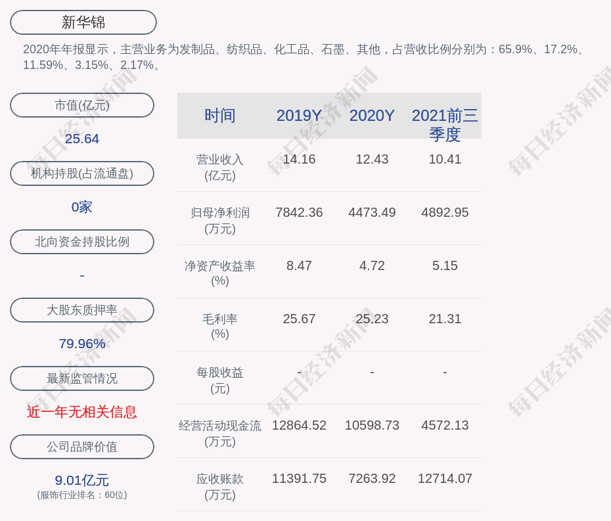Select the 2020Y column header
This screenshot has height=521, width=611.
coord(372,116)
